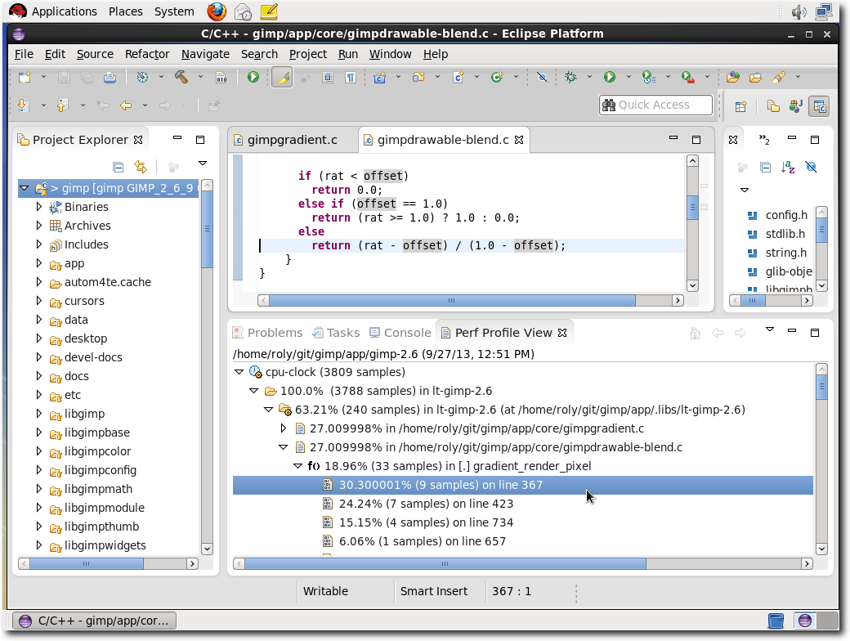Collapse the gradient_render_pixel function node
This screenshot has width=850, height=641.
(x=298, y=466)
